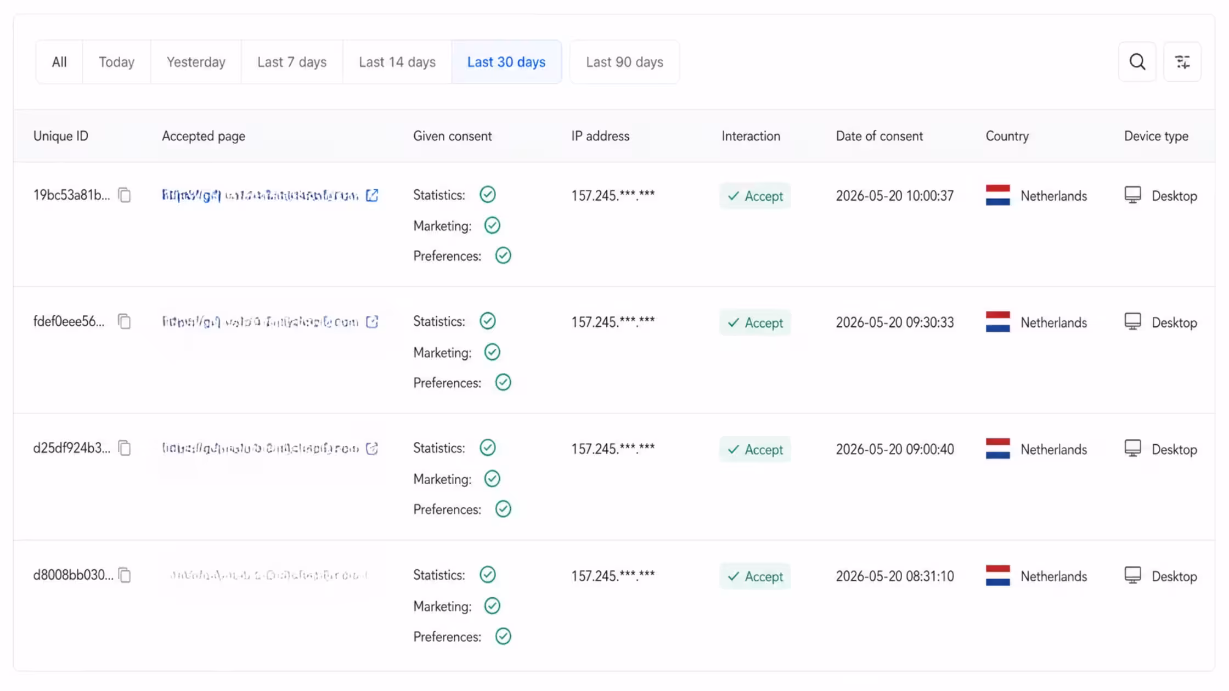Click Statistics check icon in 09:30:33 row
Image resolution: width=1229 pixels, height=691 pixels.
point(487,321)
